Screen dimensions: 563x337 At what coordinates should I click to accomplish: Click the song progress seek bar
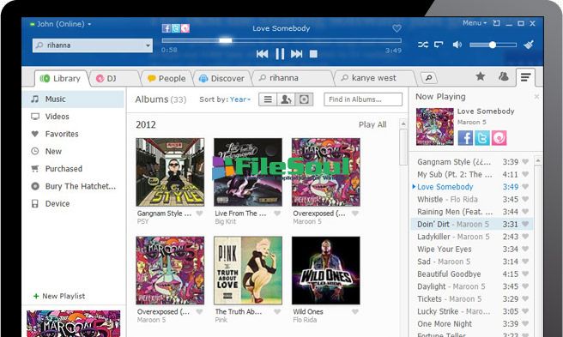point(281,40)
